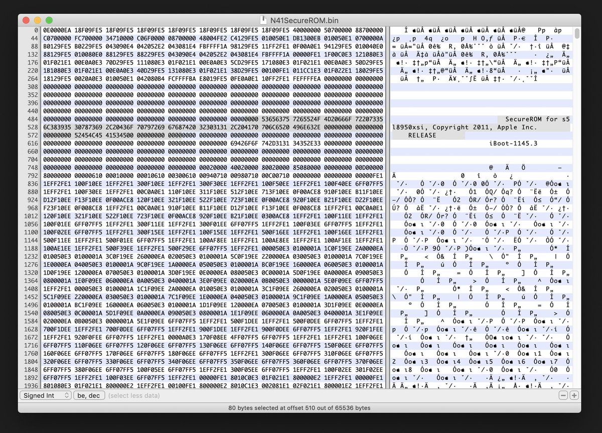Screen dimensions: 602x433
Task: Click hex group F23F10EE at start of row 968
Action: [x=58, y=208]
